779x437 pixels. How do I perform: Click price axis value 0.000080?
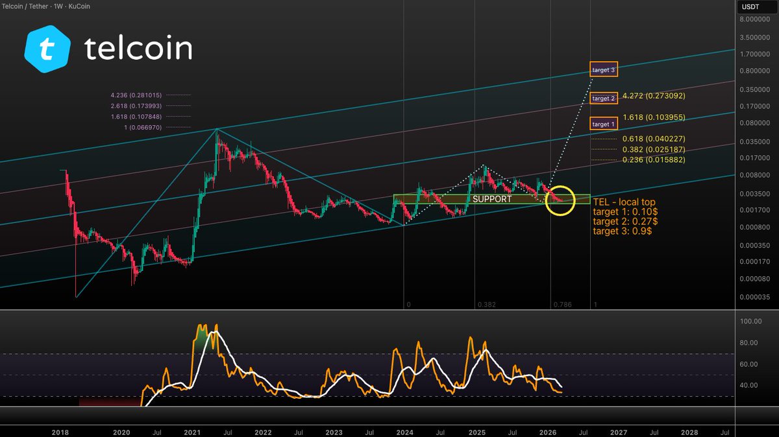[x=754, y=279]
